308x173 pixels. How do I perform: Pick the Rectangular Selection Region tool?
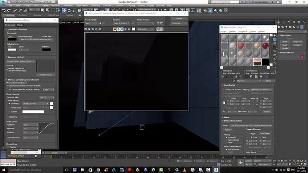tap(53, 10)
